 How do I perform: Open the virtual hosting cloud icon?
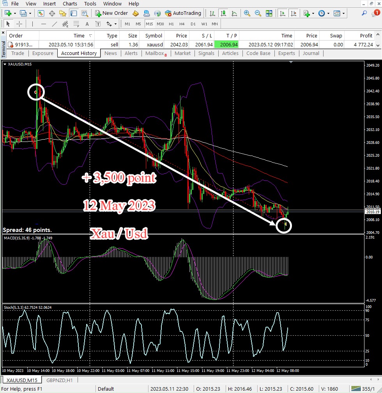[x=147, y=13]
